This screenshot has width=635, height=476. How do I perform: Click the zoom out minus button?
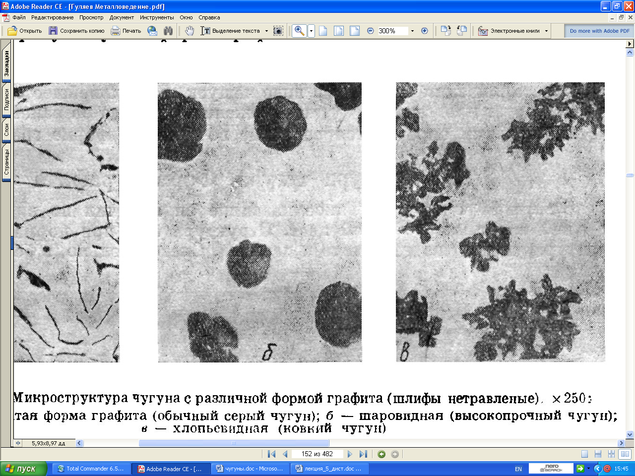pyautogui.click(x=370, y=31)
